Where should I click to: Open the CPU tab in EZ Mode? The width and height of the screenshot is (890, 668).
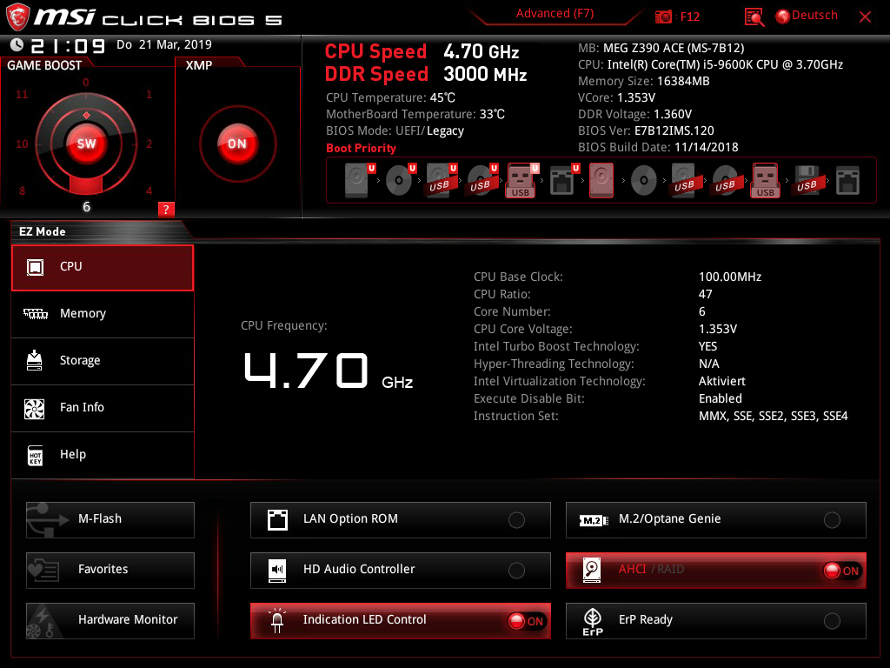point(103,268)
